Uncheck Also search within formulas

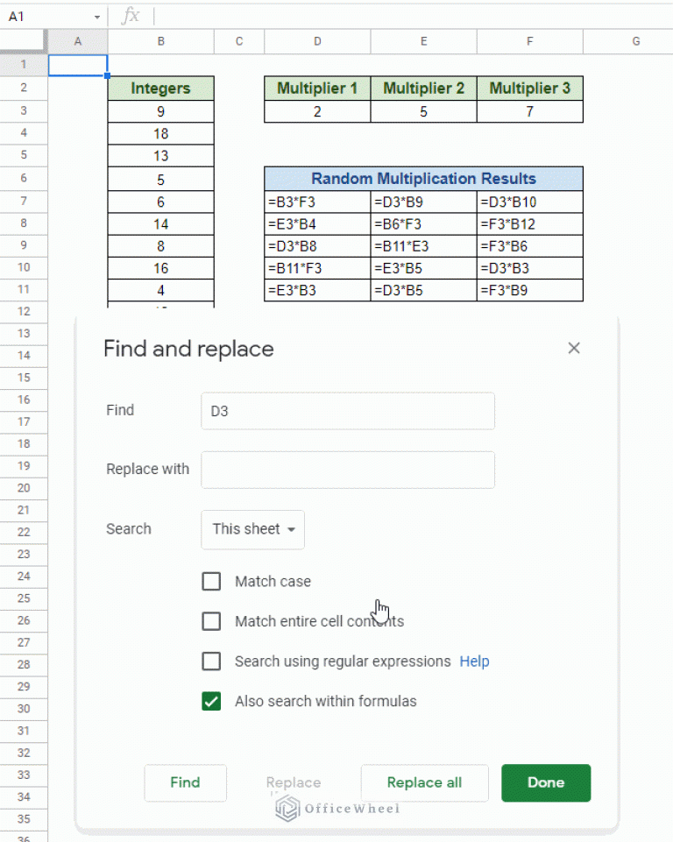[x=211, y=701]
